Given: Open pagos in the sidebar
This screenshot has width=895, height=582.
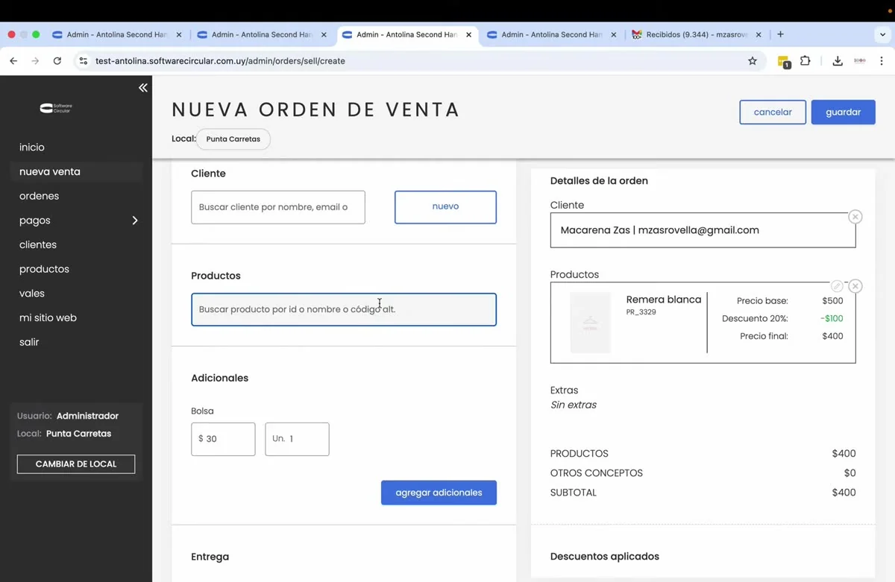Looking at the screenshot, I should [x=35, y=221].
